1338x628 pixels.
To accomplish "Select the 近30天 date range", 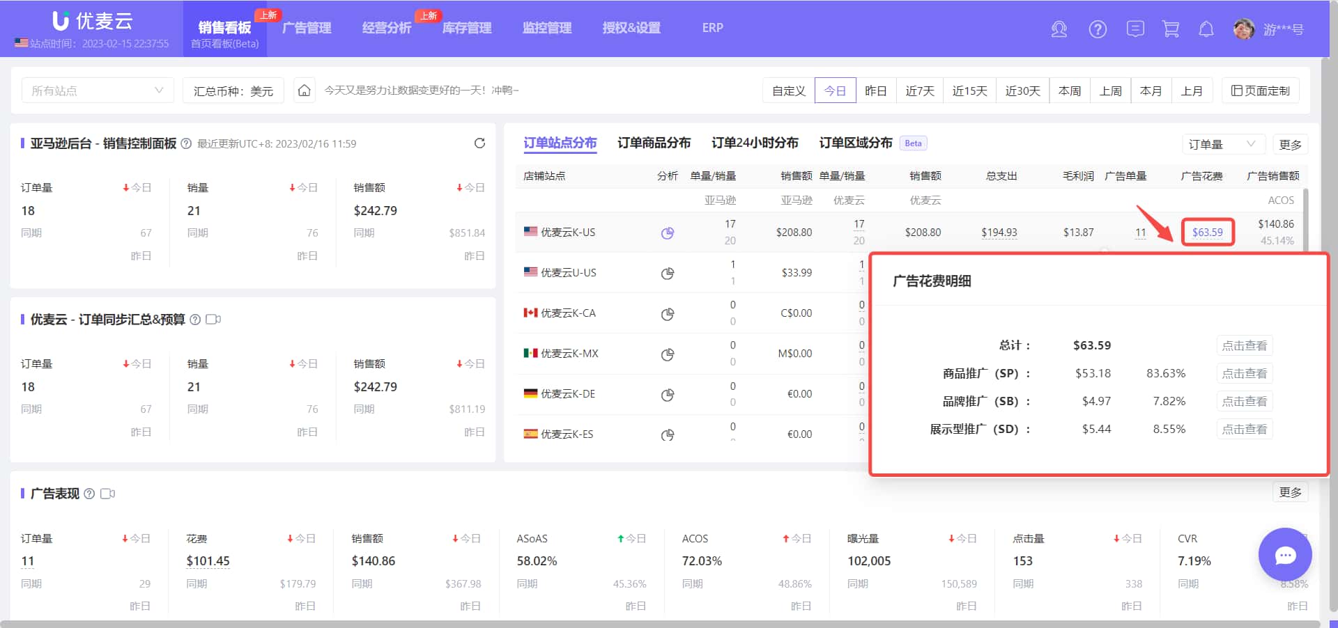I will coord(1022,91).
